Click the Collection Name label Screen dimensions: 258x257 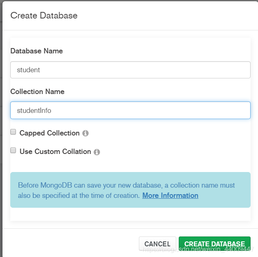[x=37, y=92]
